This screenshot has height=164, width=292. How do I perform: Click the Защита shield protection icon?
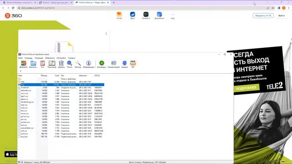tap(125, 64)
